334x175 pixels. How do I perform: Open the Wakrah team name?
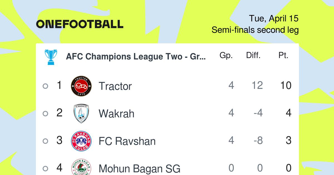click(116, 114)
